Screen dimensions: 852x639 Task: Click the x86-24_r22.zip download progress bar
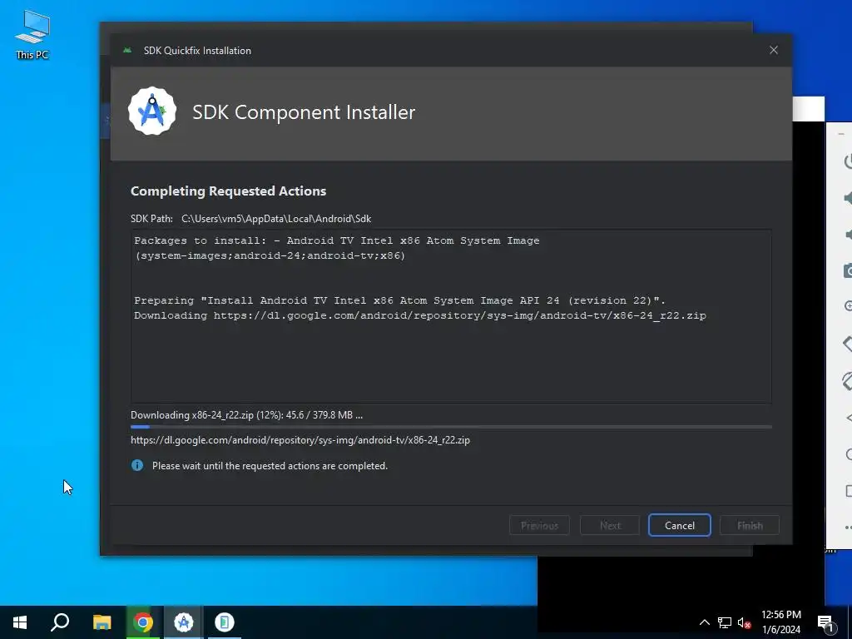[451, 427]
